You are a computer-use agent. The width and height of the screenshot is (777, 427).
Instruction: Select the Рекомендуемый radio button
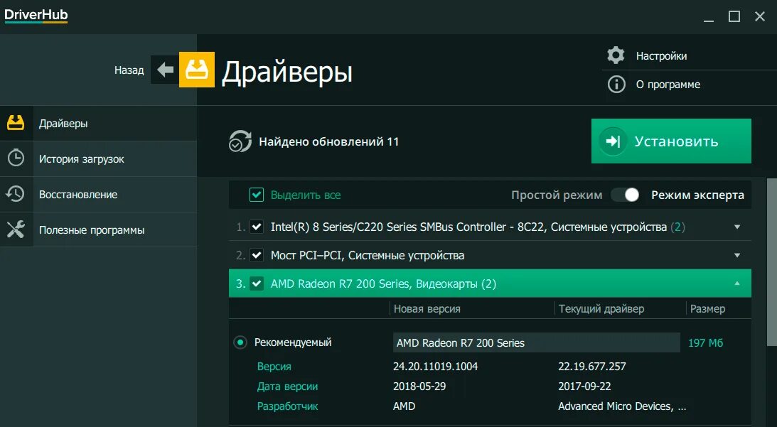pyautogui.click(x=240, y=342)
